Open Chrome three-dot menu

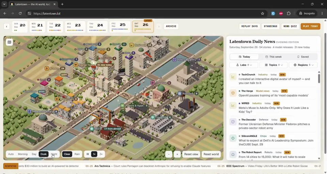pyautogui.click(x=322, y=13)
